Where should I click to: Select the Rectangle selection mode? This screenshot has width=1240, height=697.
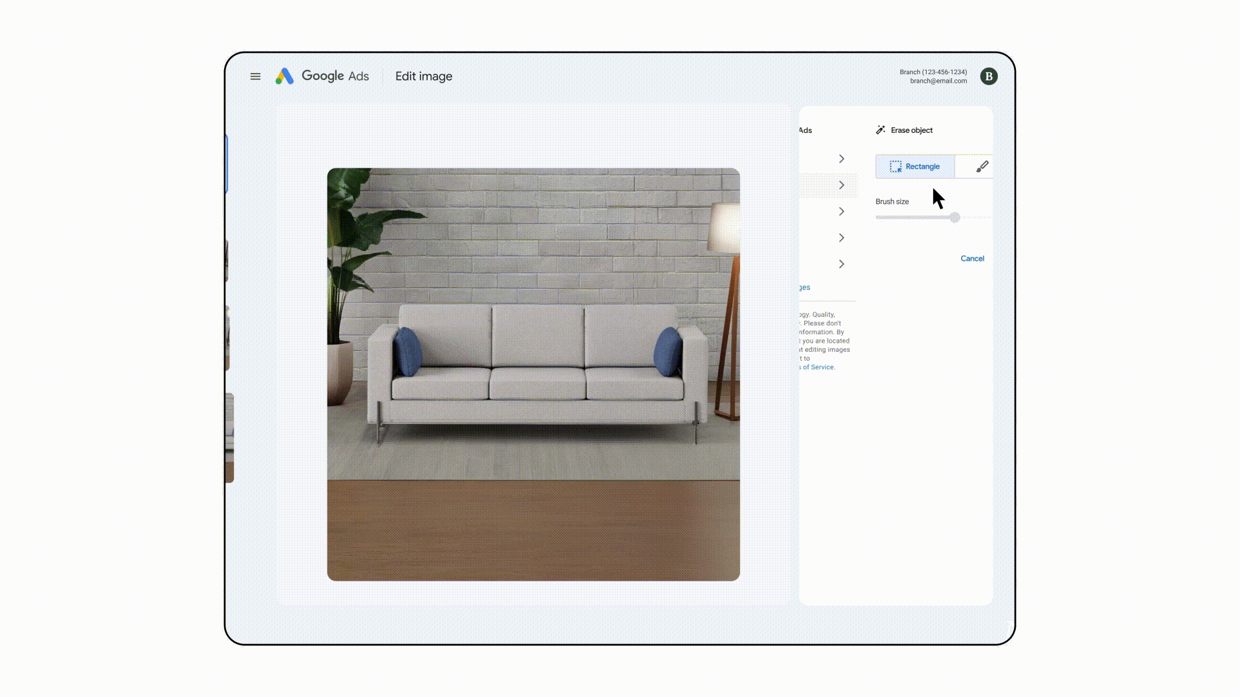click(x=922, y=167)
